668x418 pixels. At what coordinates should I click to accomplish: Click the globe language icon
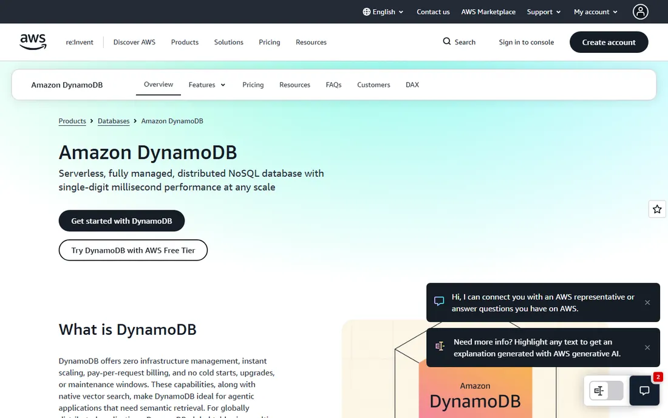[366, 12]
